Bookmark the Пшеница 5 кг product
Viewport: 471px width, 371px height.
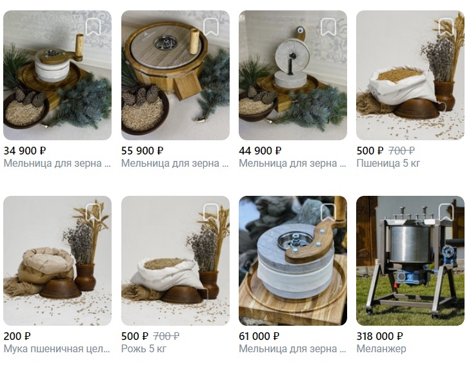446,26
